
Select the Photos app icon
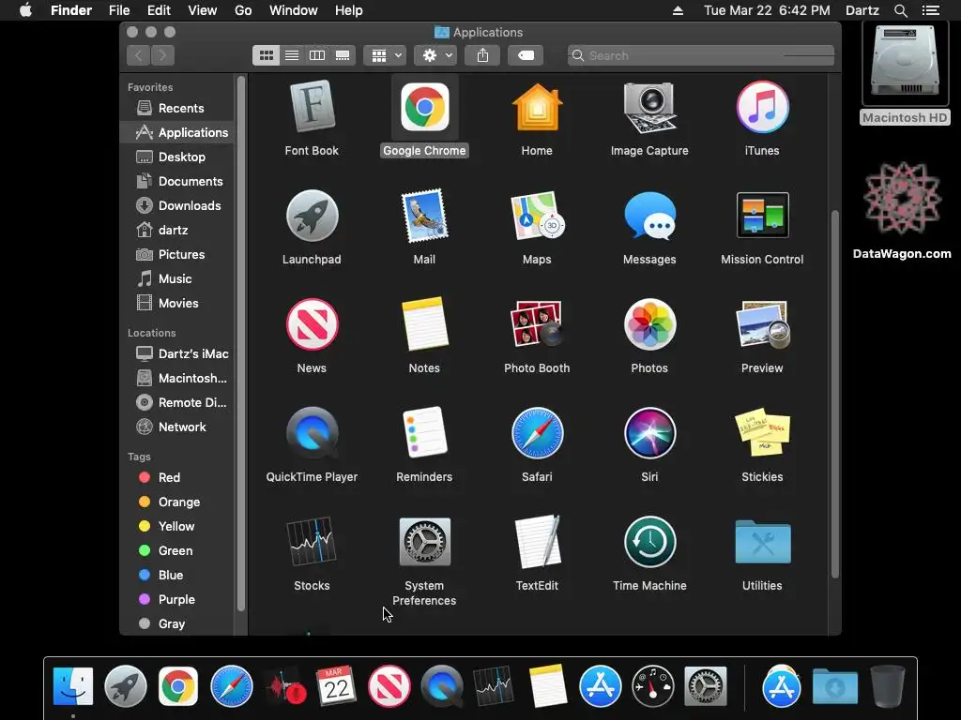[x=649, y=324]
